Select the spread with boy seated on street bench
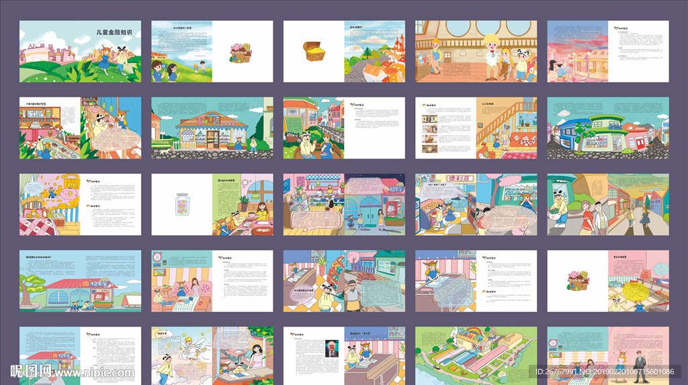The width and height of the screenshot is (688, 385). 344,128
